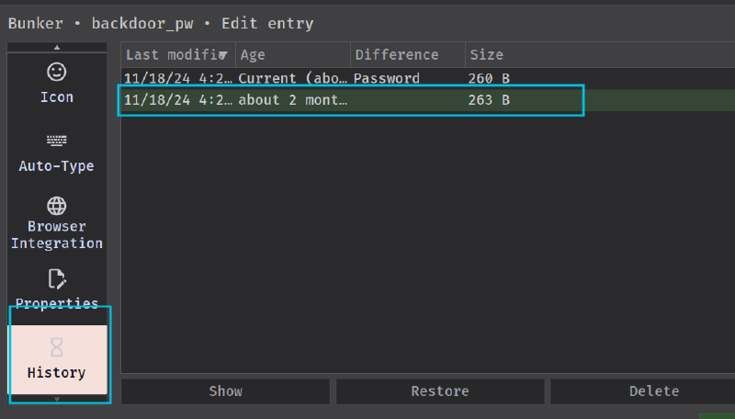Click the Password difference cell
This screenshot has height=419, width=735.
click(x=387, y=79)
